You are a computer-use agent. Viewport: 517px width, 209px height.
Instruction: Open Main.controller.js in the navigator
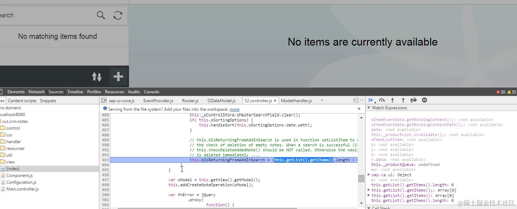click(23, 189)
